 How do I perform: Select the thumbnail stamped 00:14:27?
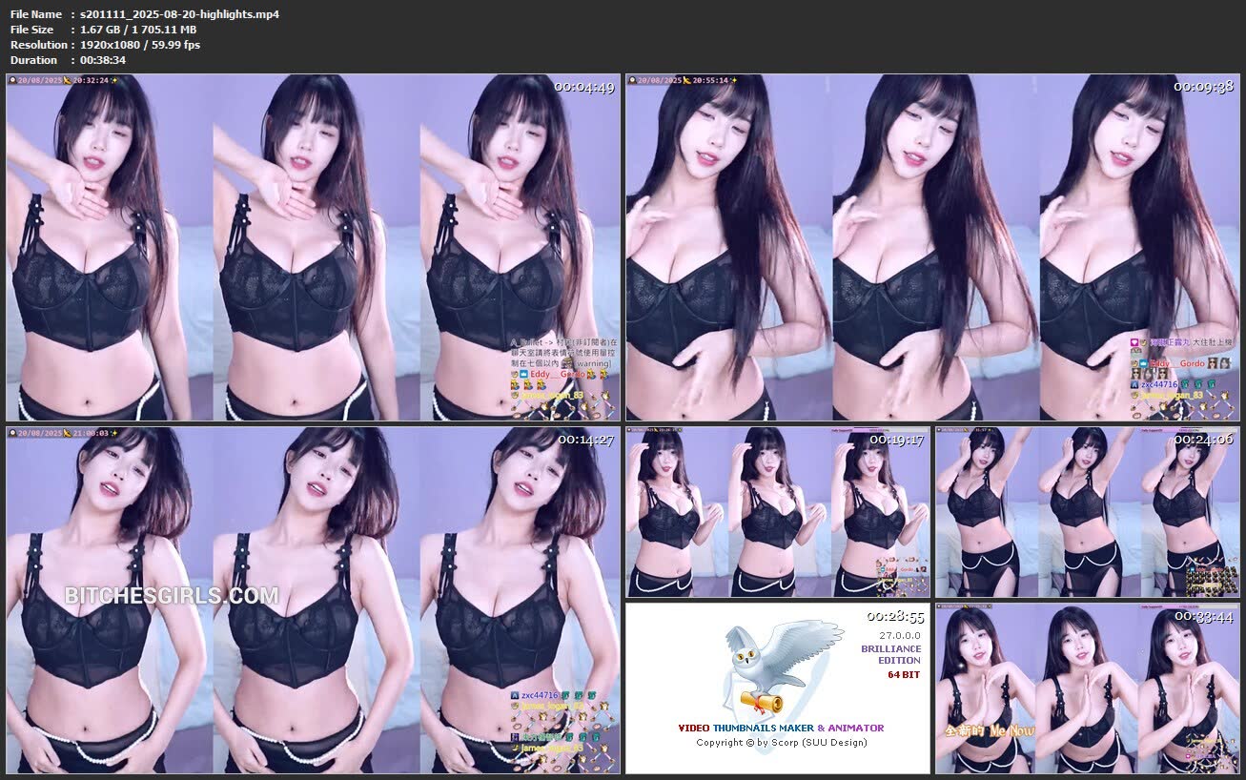tap(313, 600)
